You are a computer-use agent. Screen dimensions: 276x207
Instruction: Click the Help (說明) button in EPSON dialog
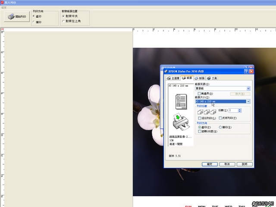click(x=245, y=164)
